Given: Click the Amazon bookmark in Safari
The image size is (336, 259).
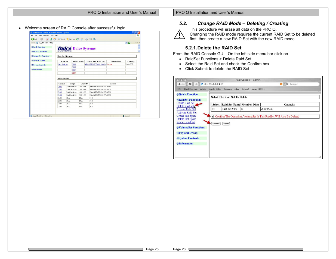Looking at the screenshot, I should 228,89.
